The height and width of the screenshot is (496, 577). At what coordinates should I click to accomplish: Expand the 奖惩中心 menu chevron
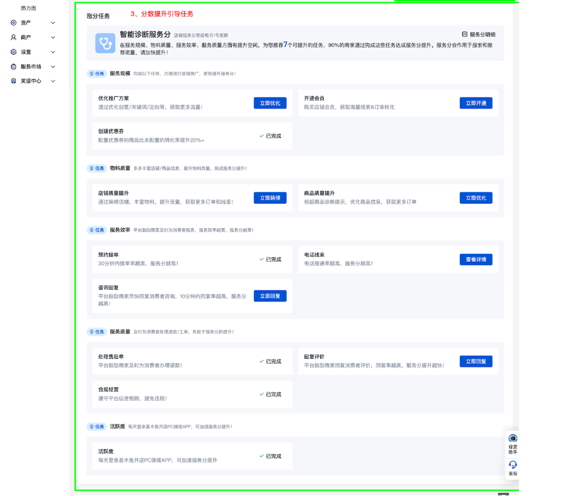click(53, 81)
